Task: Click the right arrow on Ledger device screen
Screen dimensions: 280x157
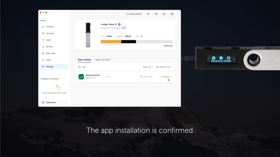Action: coord(234,59)
